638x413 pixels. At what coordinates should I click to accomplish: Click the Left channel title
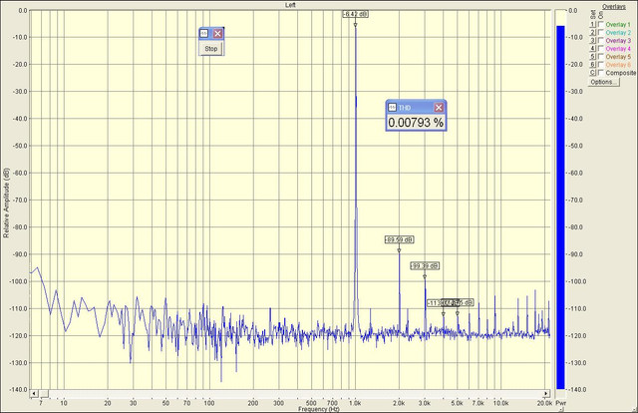[290, 5]
